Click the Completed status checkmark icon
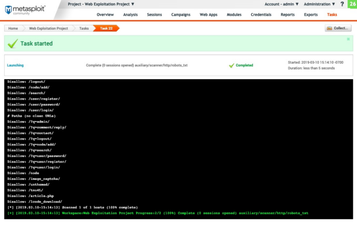Image resolution: width=357 pixels, height=225 pixels. point(231,65)
